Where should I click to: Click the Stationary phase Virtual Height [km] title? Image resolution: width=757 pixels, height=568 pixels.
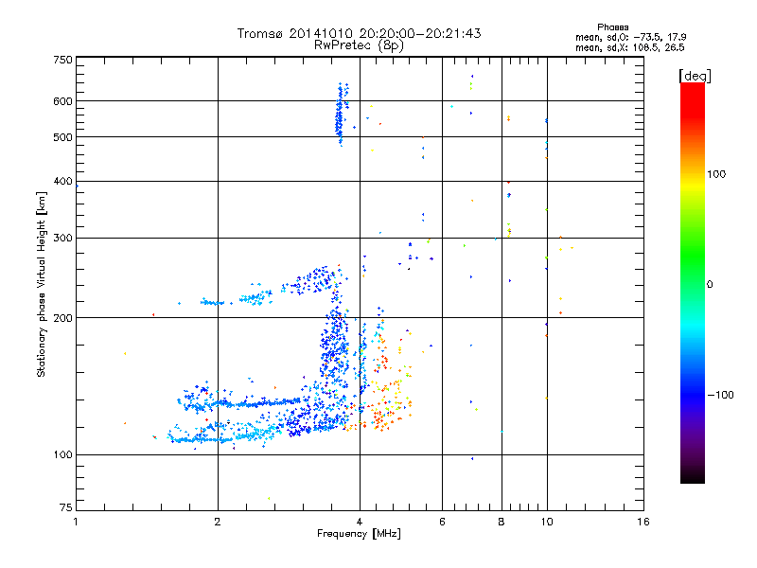[42, 284]
